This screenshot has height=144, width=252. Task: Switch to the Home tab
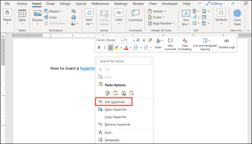click(x=22, y=3)
